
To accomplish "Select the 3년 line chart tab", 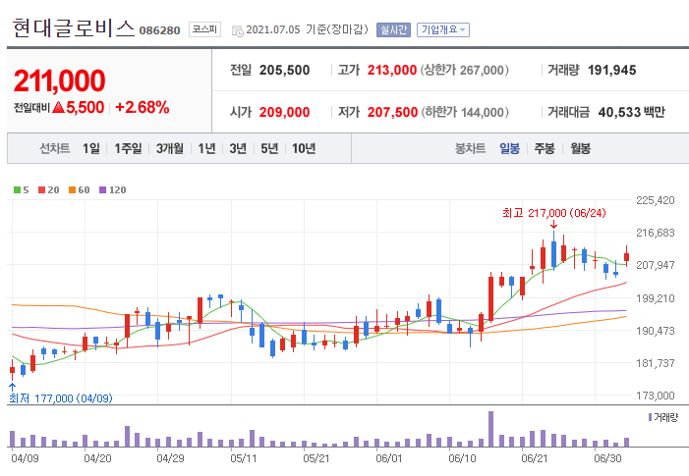I will [x=238, y=149].
